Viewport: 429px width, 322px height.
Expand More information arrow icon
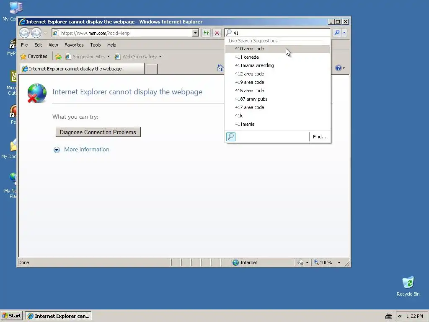coord(57,150)
